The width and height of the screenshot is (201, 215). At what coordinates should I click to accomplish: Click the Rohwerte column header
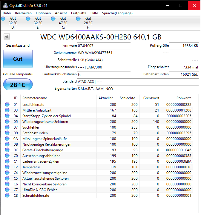(177, 98)
